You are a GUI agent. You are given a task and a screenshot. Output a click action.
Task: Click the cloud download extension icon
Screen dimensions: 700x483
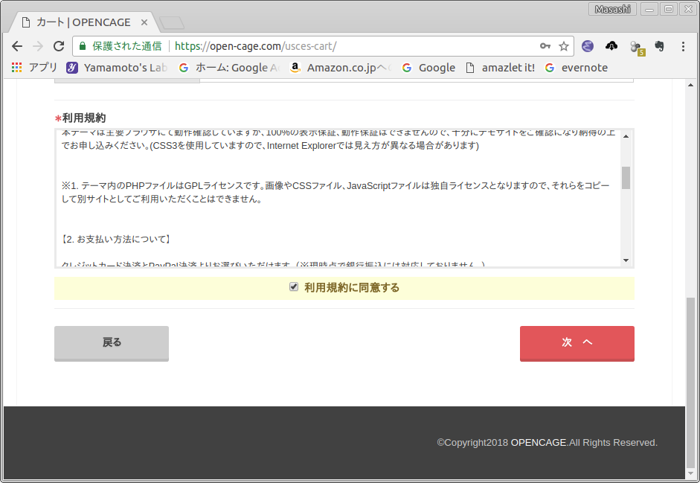tap(611, 46)
